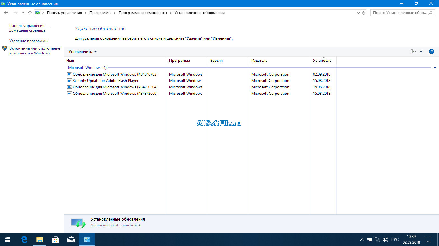Open Включение или отключение компонентов Windows
This screenshot has width=439, height=246.
click(34, 51)
